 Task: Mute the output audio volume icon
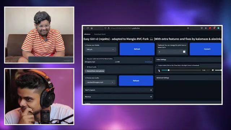click(x=213, y=70)
